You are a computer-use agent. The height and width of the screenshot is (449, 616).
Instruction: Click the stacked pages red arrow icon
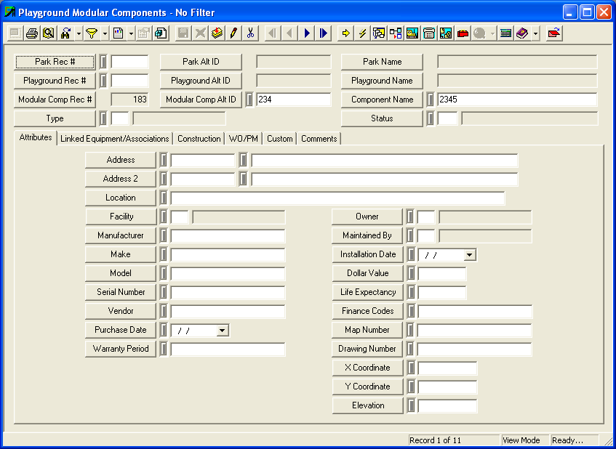pos(217,33)
